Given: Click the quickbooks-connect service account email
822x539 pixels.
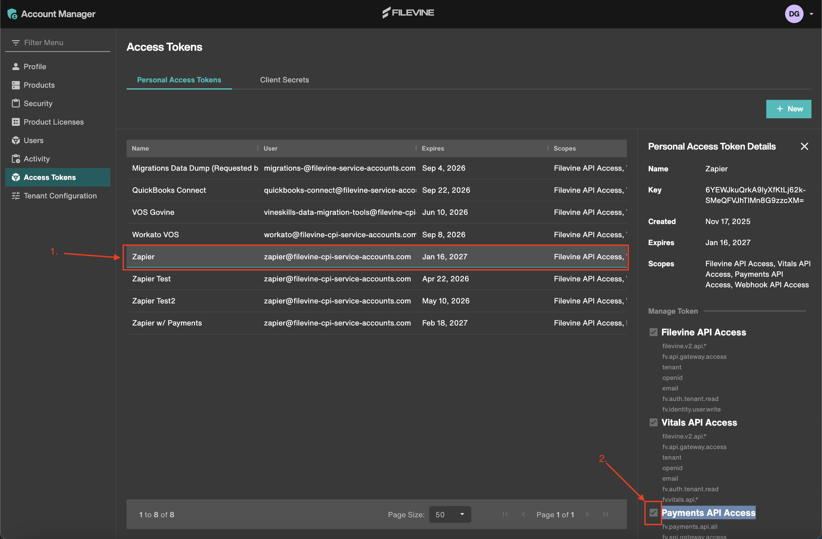Looking at the screenshot, I should click(x=340, y=190).
